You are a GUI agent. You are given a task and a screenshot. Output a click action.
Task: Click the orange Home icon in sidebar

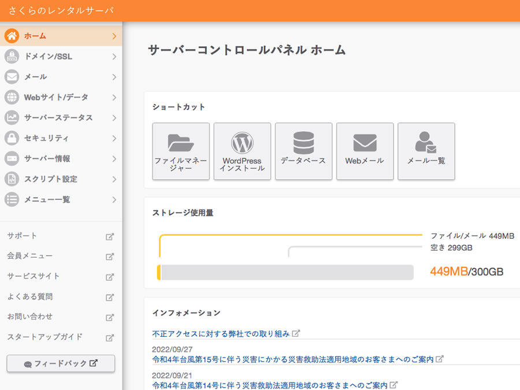[x=12, y=36]
